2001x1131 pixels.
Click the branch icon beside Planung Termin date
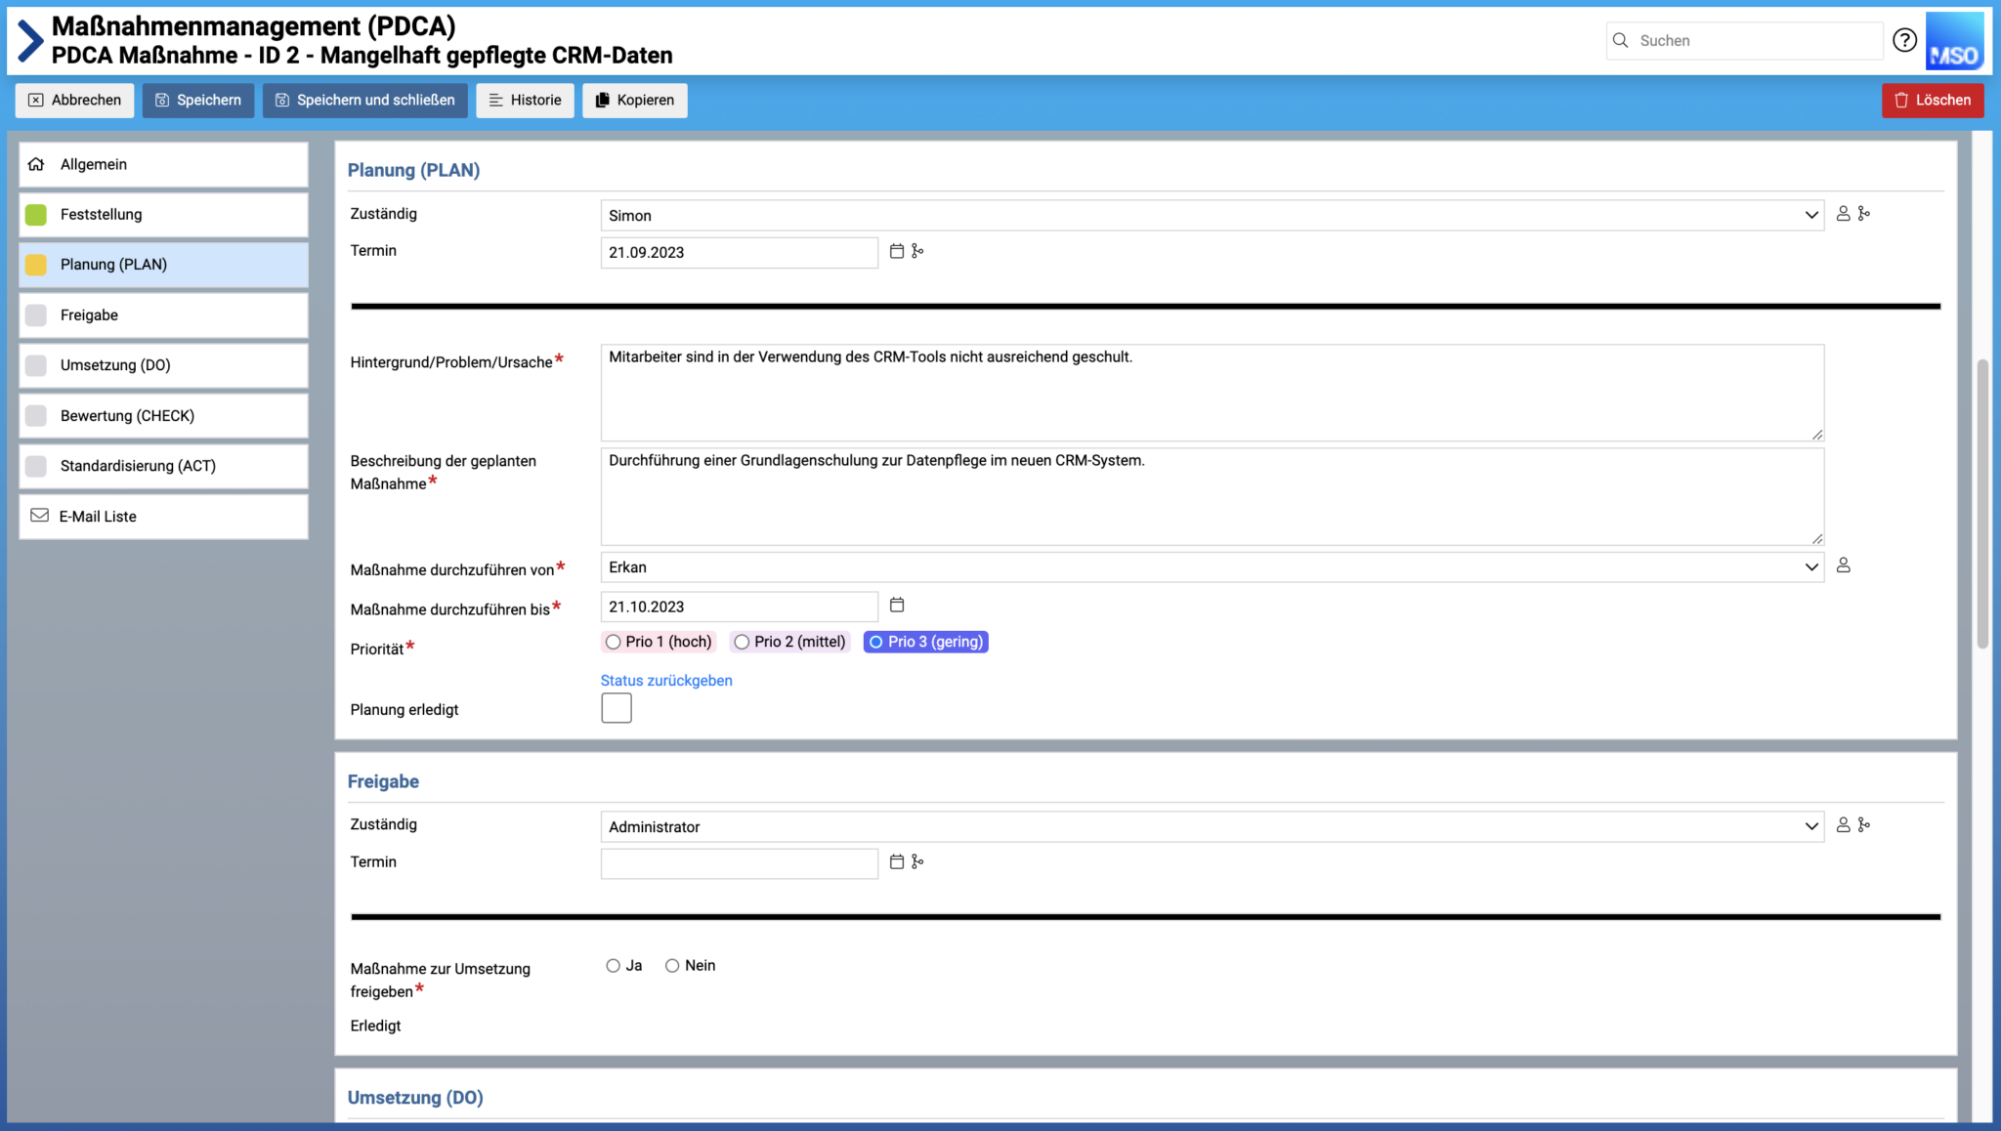pos(917,252)
